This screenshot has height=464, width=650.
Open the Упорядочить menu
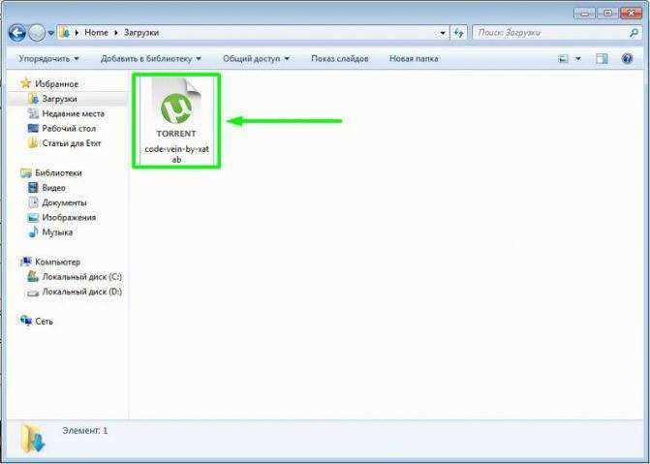click(48, 59)
